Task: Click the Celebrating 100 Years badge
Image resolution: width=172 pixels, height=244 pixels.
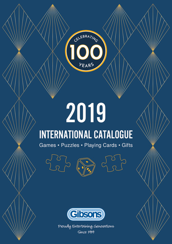Action: 86,51
